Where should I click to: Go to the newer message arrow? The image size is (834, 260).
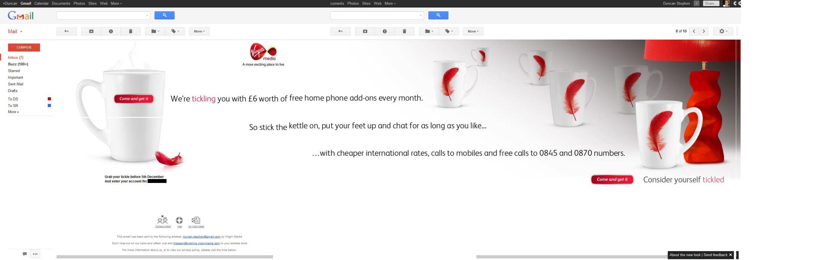click(694, 31)
